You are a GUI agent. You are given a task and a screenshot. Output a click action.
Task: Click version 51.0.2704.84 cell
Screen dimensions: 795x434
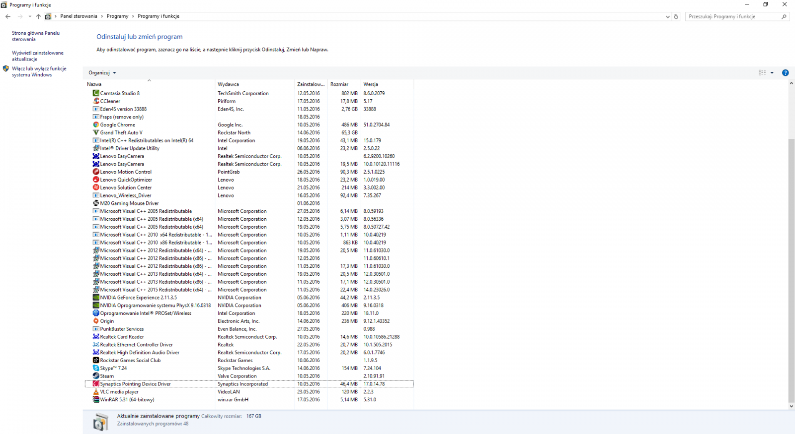click(x=377, y=125)
